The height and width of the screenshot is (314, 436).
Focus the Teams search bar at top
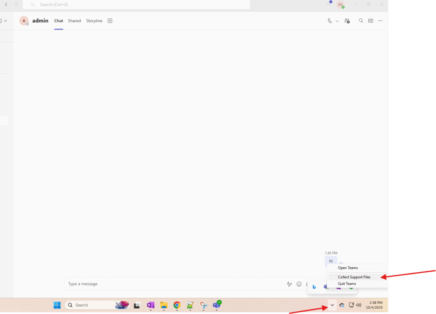pos(136,5)
